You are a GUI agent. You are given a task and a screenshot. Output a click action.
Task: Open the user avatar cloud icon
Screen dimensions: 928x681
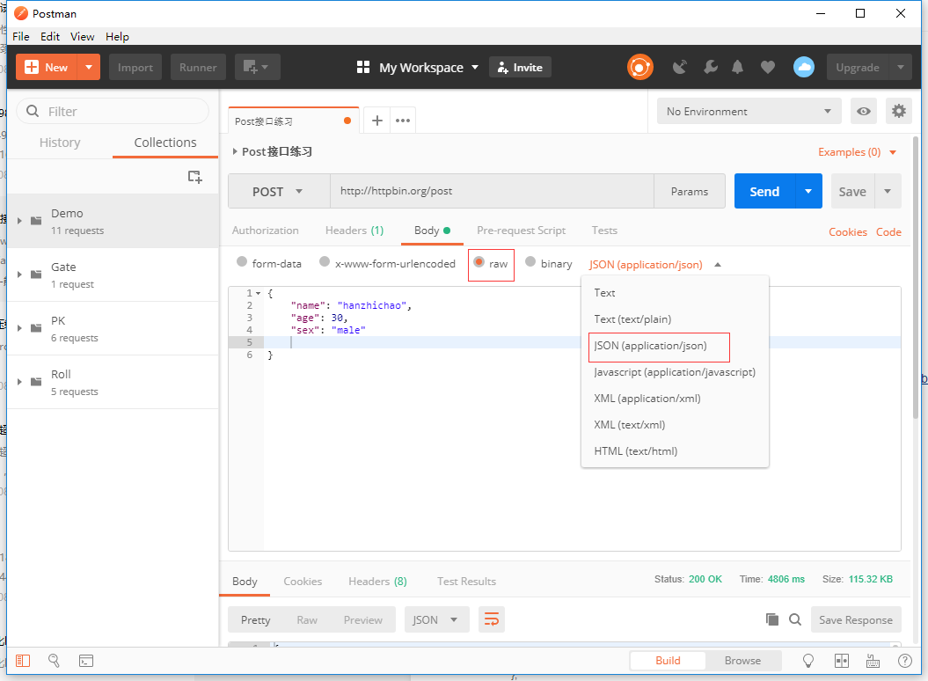pyautogui.click(x=804, y=67)
